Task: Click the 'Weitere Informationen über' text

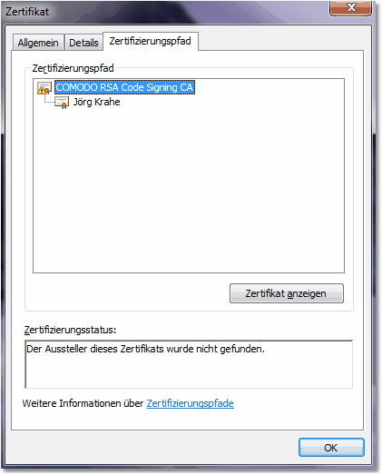Action: pos(83,403)
